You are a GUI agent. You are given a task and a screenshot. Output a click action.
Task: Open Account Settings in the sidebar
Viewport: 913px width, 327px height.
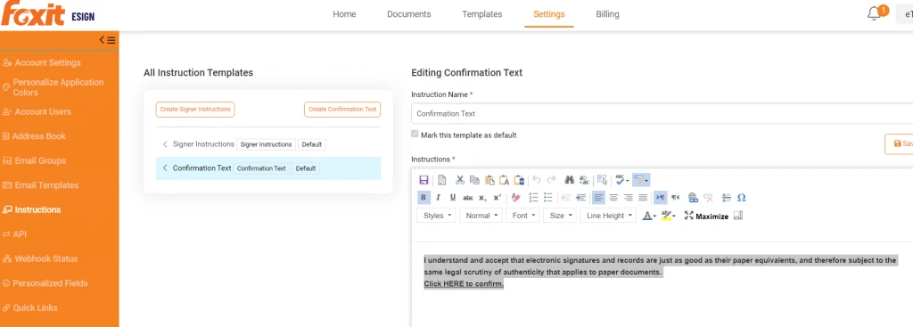42,63
